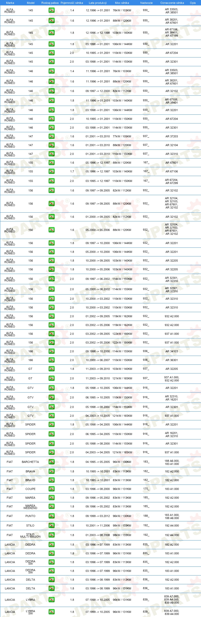Select production years 06.1995 -> 10.2005
The height and width of the screenshot is (617, 201).
click(98, 397)
